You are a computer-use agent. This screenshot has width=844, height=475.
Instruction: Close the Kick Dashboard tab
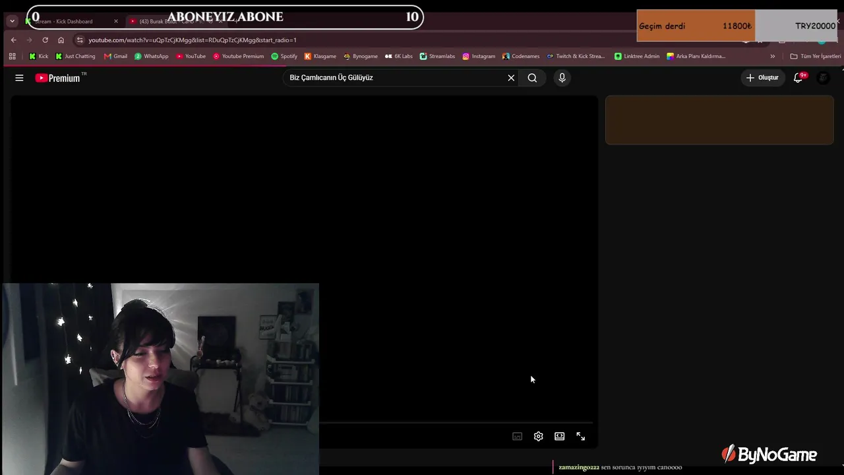pos(116,21)
